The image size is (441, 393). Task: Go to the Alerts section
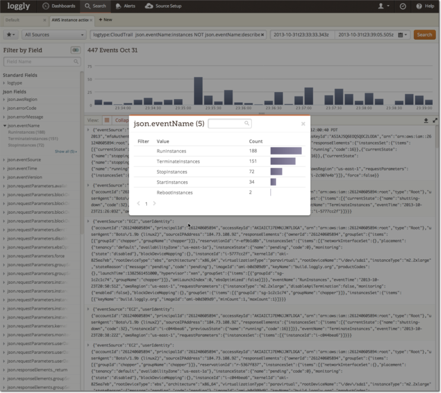125,6
